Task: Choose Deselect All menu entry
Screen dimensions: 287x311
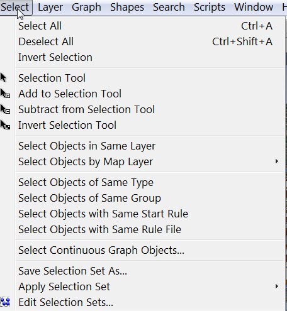Action: point(150,41)
